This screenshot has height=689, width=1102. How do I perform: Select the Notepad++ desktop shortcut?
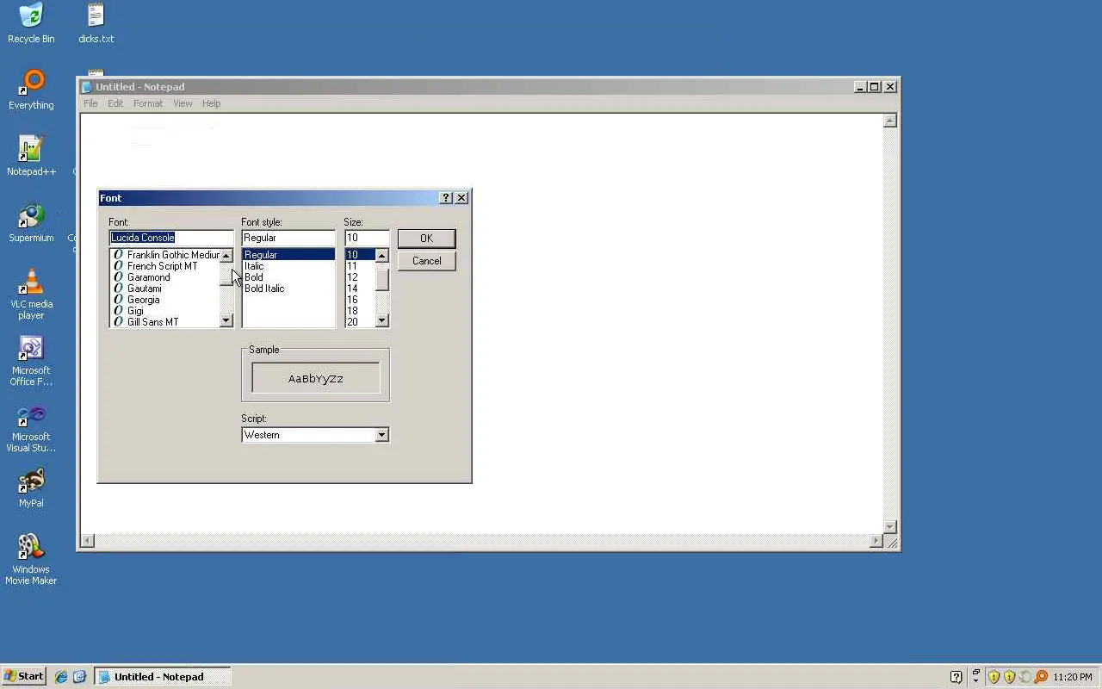(x=31, y=156)
